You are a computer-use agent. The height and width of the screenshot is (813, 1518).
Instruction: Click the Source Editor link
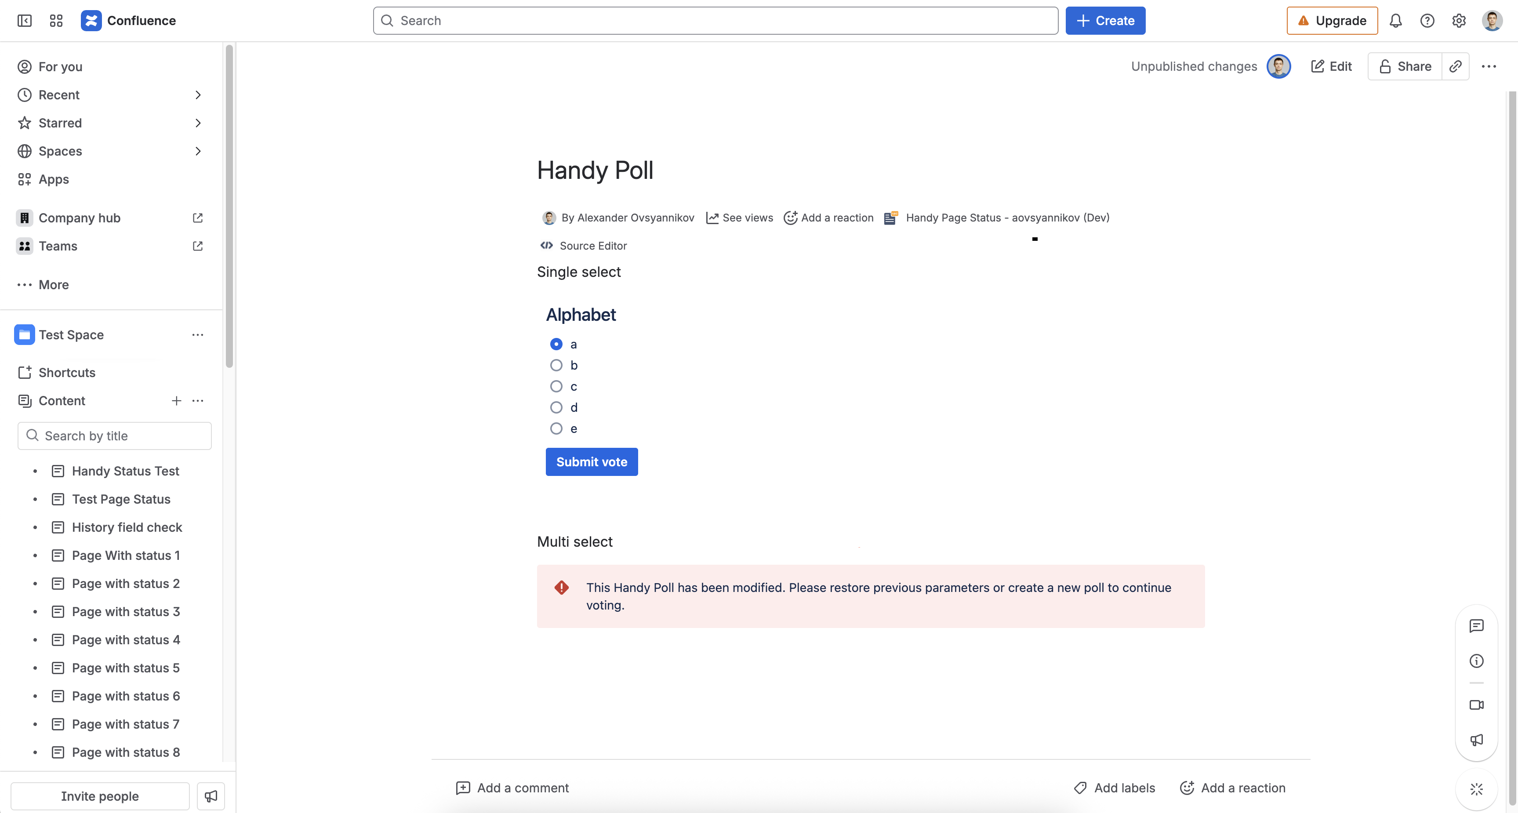pos(592,246)
